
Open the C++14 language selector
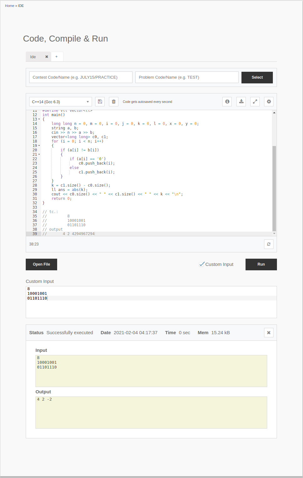(x=60, y=101)
